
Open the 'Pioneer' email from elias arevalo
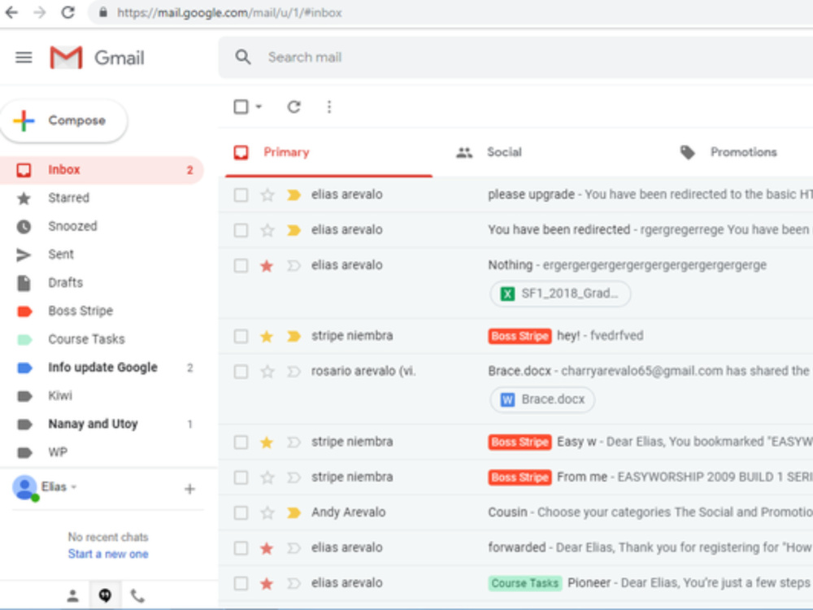[516, 583]
